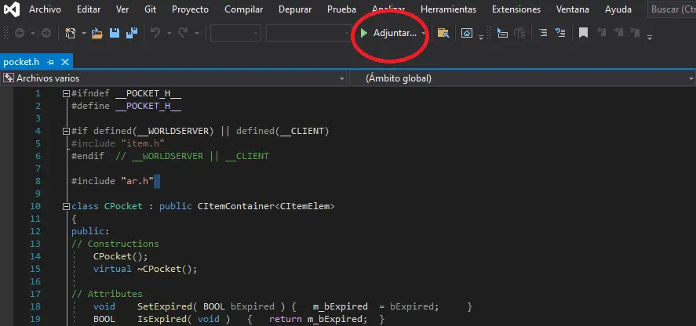
Task: Clear all bookmarks icon
Action: [x=636, y=32]
